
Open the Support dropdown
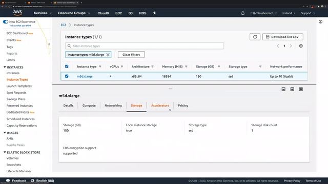[307, 13]
